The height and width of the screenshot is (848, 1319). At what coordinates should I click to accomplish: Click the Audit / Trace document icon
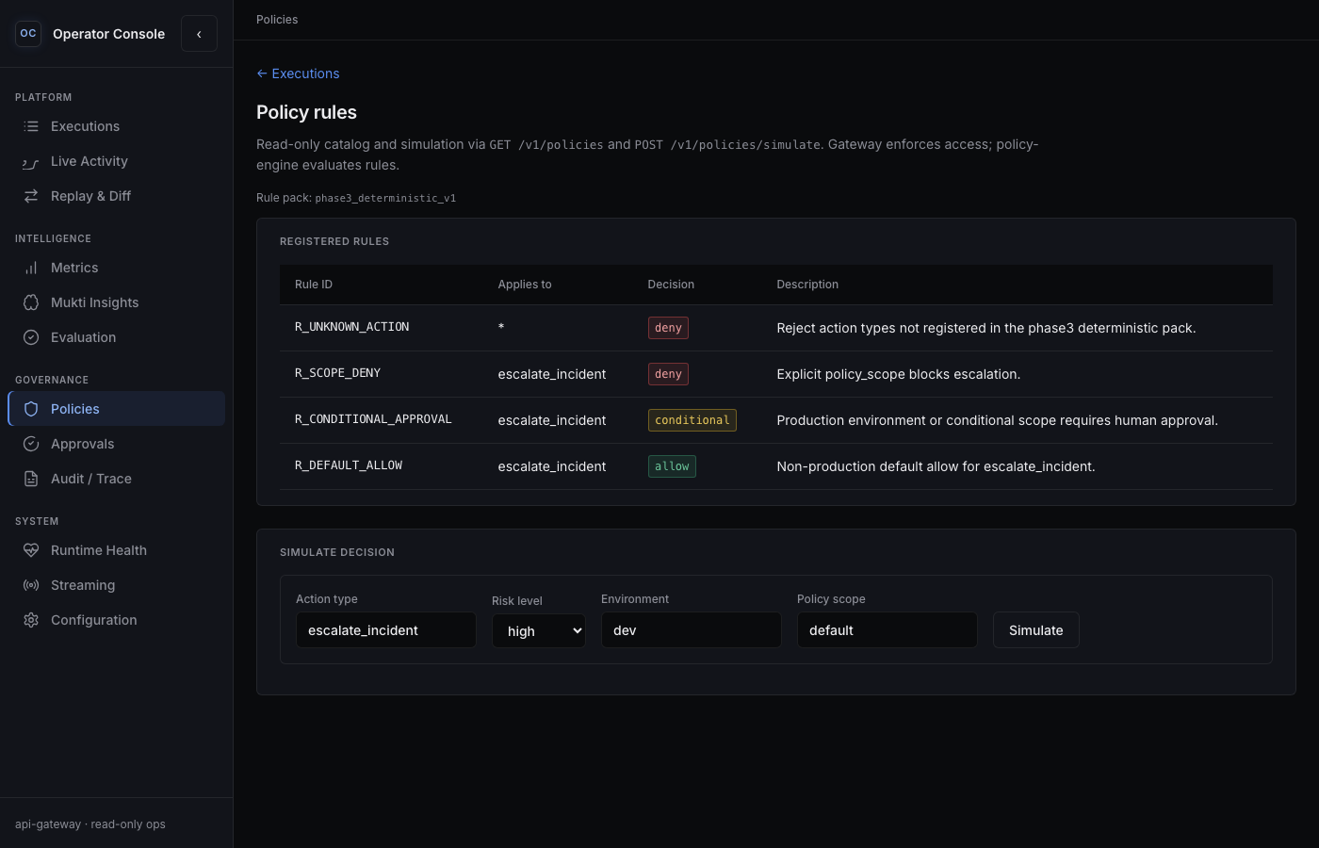click(31, 479)
